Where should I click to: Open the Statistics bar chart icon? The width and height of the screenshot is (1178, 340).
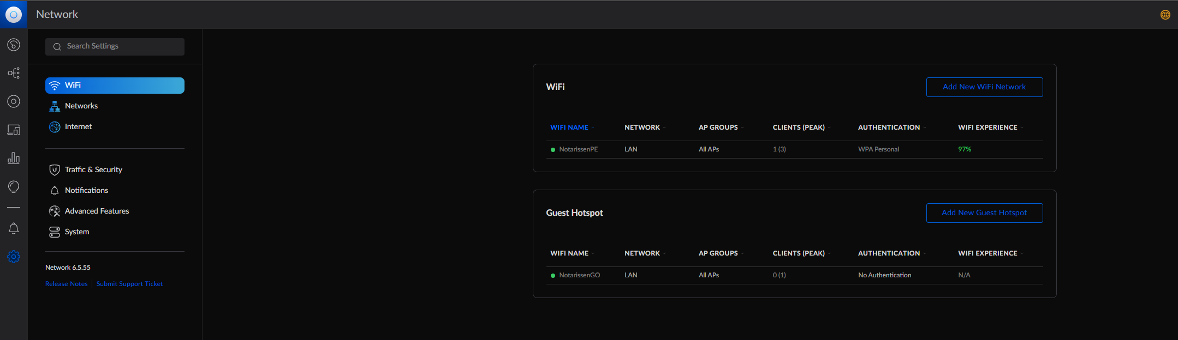pos(14,158)
